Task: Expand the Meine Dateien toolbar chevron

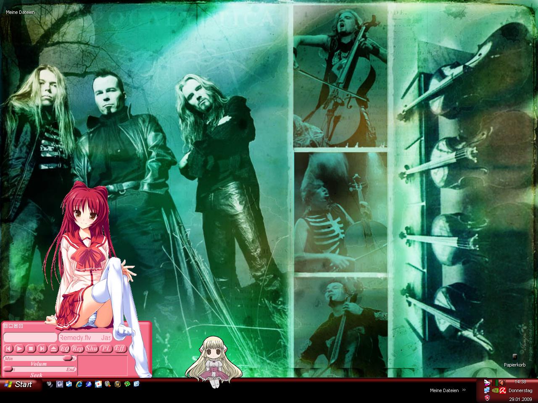Action: [464, 390]
